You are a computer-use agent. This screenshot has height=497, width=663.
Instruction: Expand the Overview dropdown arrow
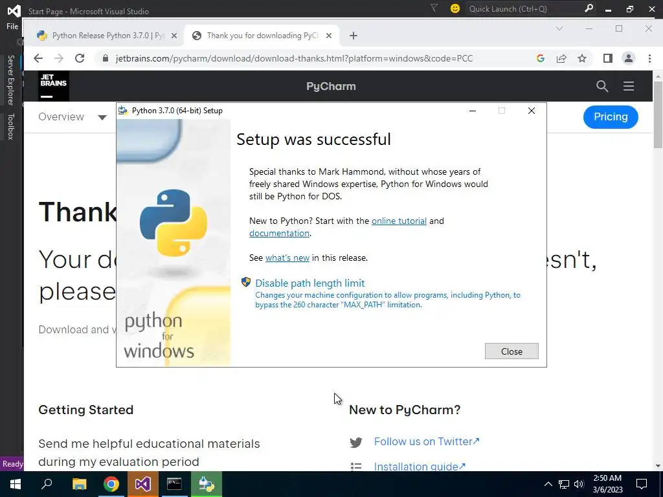(x=102, y=118)
